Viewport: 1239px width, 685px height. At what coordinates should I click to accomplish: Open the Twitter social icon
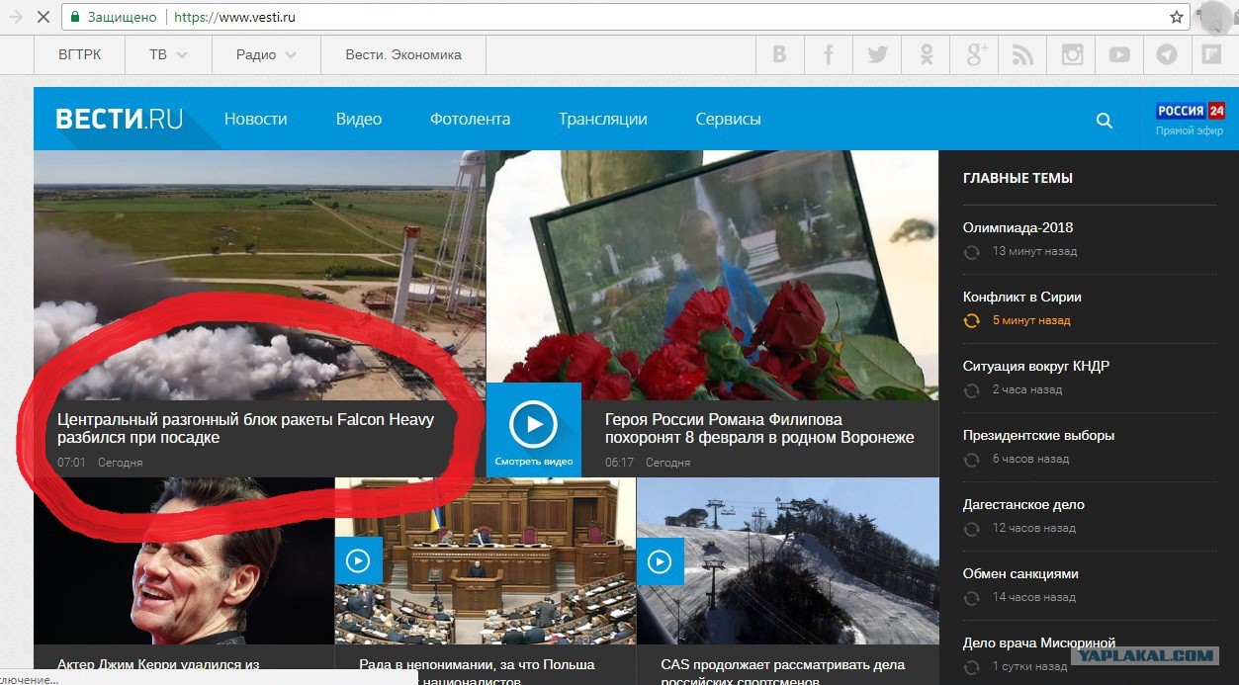coord(877,55)
